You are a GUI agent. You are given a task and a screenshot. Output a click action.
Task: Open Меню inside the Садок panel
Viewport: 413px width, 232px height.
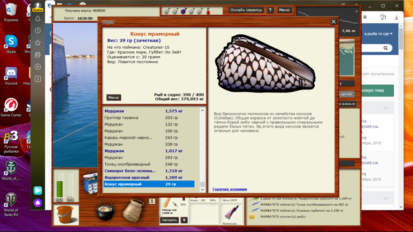[x=114, y=97]
